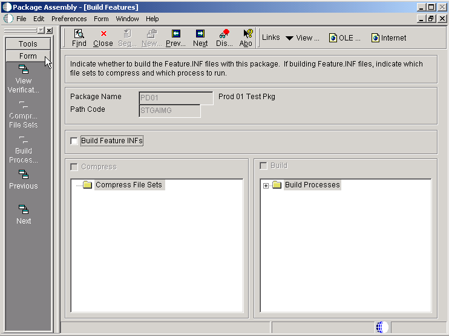Toggle the Build checkbox
Screen dimensions: 449x336
[263, 166]
